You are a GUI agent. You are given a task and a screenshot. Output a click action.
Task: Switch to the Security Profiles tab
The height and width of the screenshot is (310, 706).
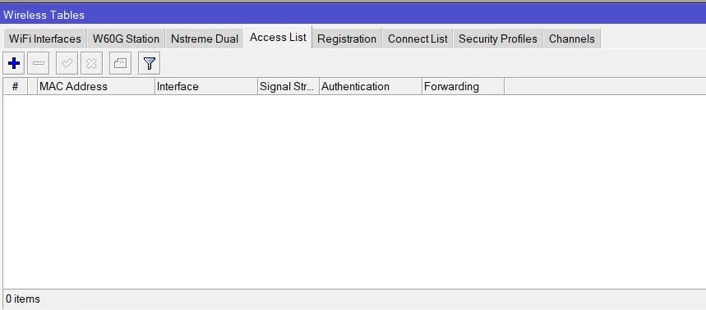tap(497, 39)
